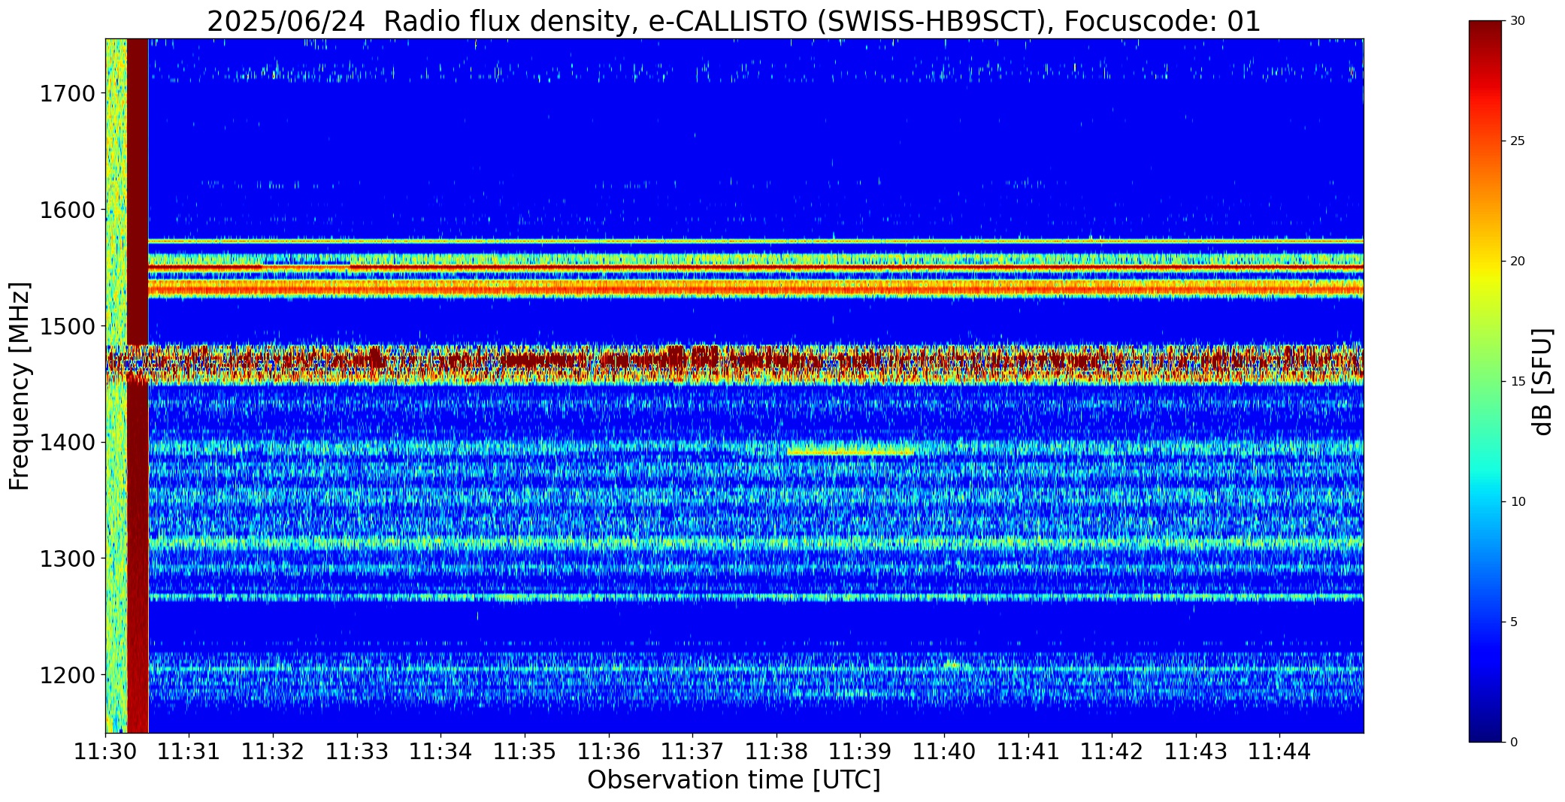Click the 1500 frequency tick label
The height and width of the screenshot is (802, 1565).
[x=67, y=326]
